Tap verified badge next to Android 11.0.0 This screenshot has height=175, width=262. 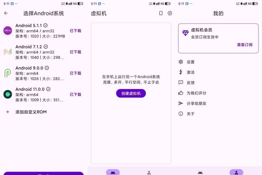(x=48, y=89)
